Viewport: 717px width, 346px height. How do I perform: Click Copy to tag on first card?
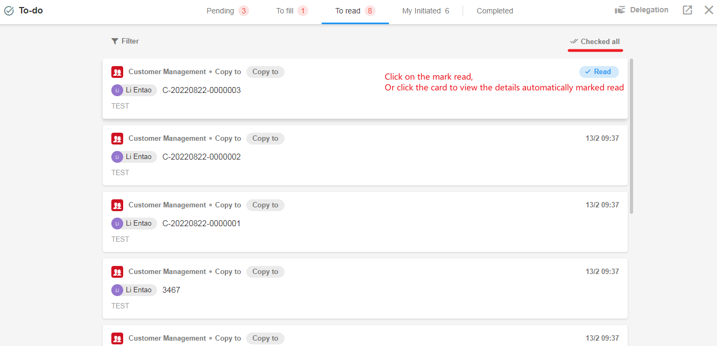click(265, 72)
